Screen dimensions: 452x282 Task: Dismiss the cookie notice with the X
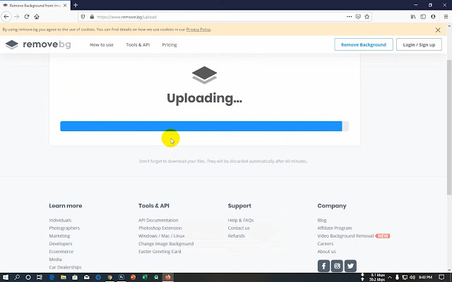[x=438, y=30]
